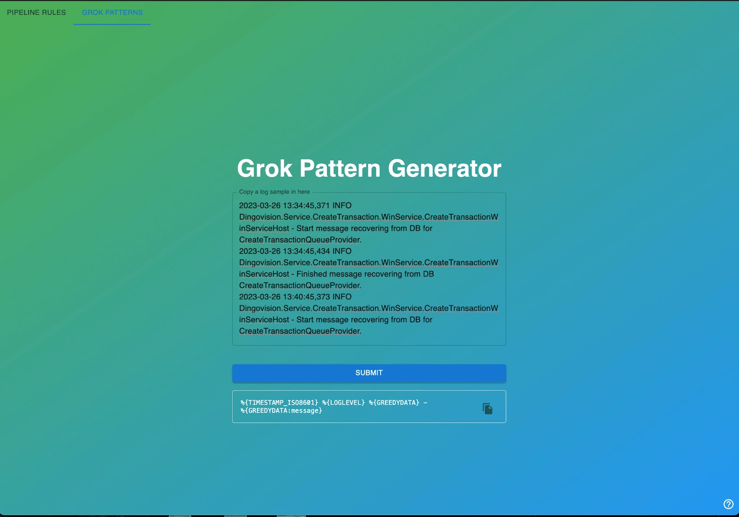The image size is (739, 517).
Task: Click the first 'Start message recovering' line
Action: point(364,228)
